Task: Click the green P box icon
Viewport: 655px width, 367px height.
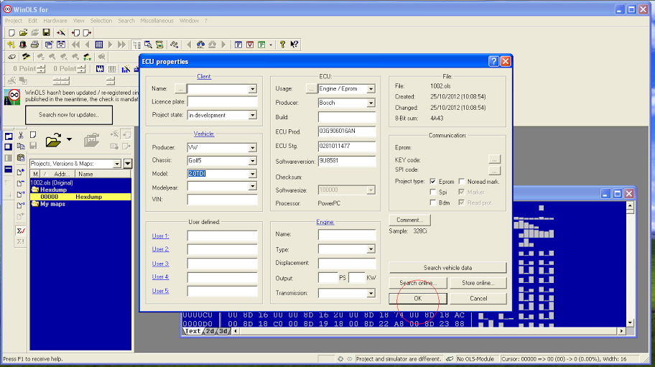Action: [x=261, y=45]
